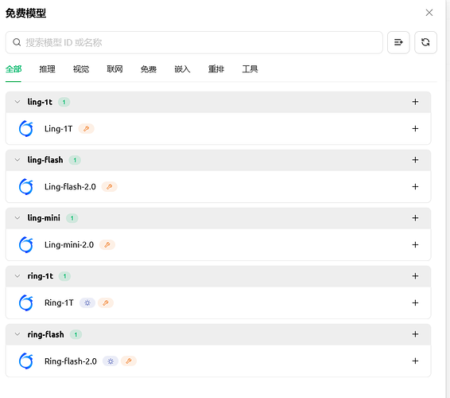Collapse the ring-flash group chevron
The height and width of the screenshot is (398, 450).
[x=17, y=334]
